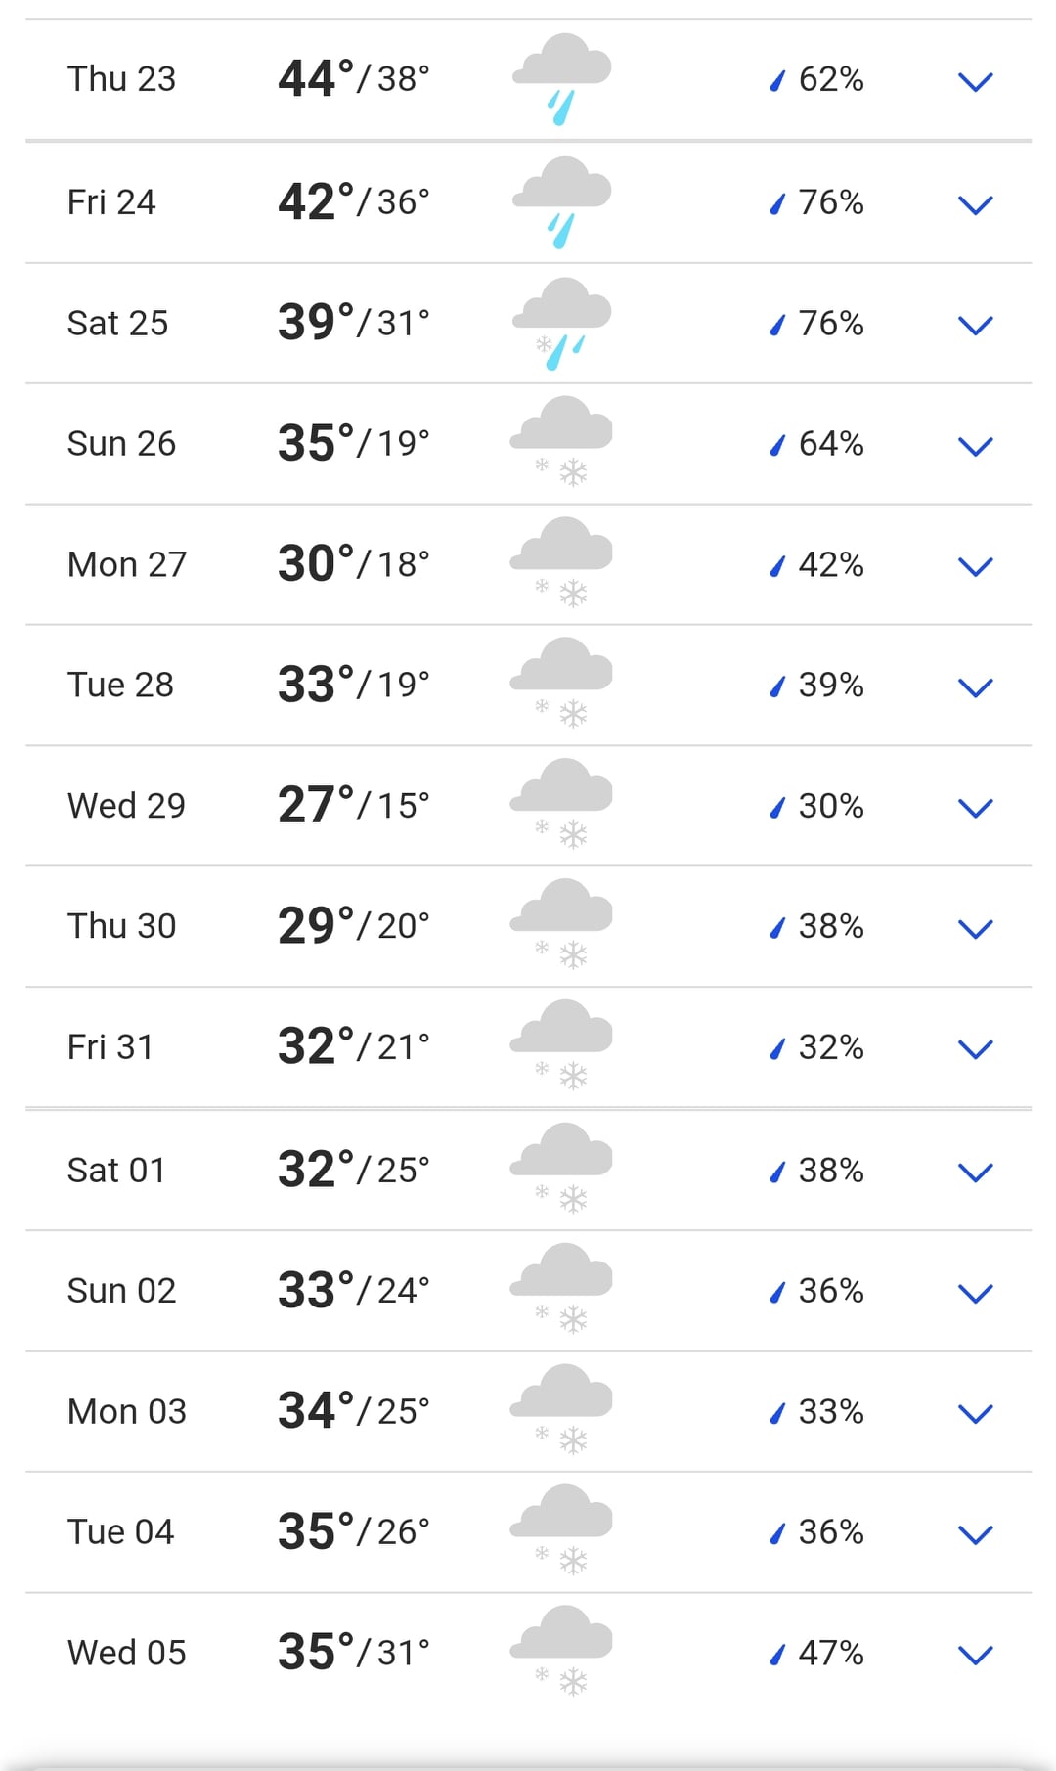The image size is (1056, 1771).
Task: Select the 76% precipitation chance on Sat 25
Action: pyautogui.click(x=830, y=323)
